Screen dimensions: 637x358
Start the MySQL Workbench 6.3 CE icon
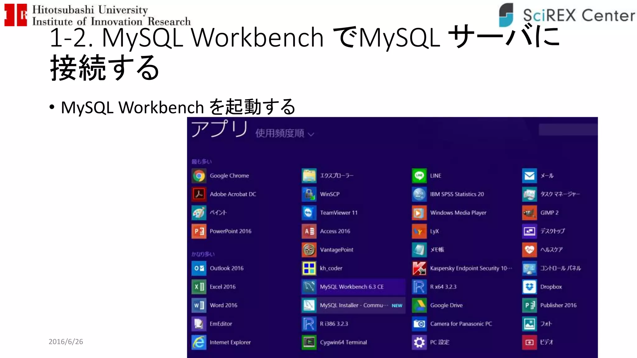pos(309,287)
